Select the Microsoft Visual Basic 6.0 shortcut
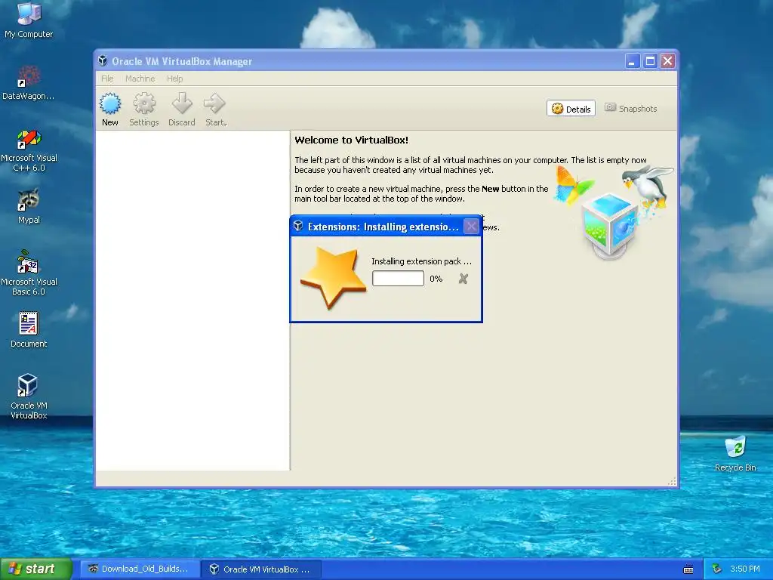The height and width of the screenshot is (580, 773). [x=29, y=273]
